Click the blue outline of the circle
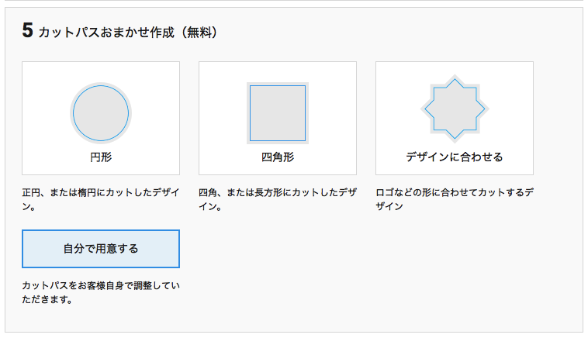Image resolution: width=588 pixels, height=338 pixels. (74, 113)
